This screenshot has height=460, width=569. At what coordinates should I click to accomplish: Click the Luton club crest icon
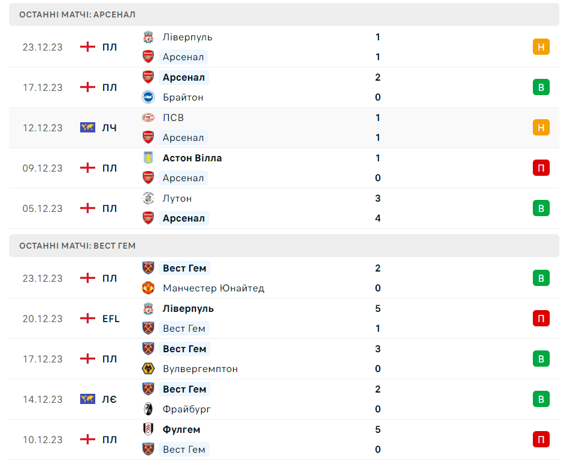[148, 198]
